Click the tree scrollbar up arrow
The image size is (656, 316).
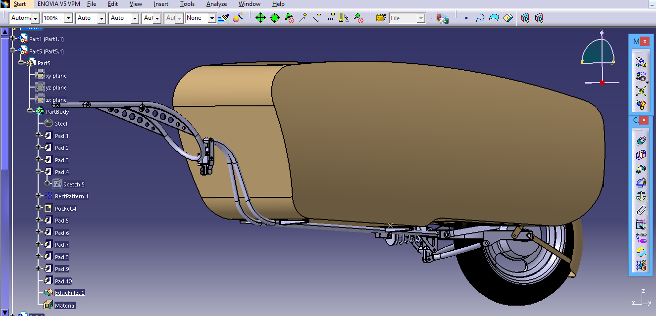4,31
